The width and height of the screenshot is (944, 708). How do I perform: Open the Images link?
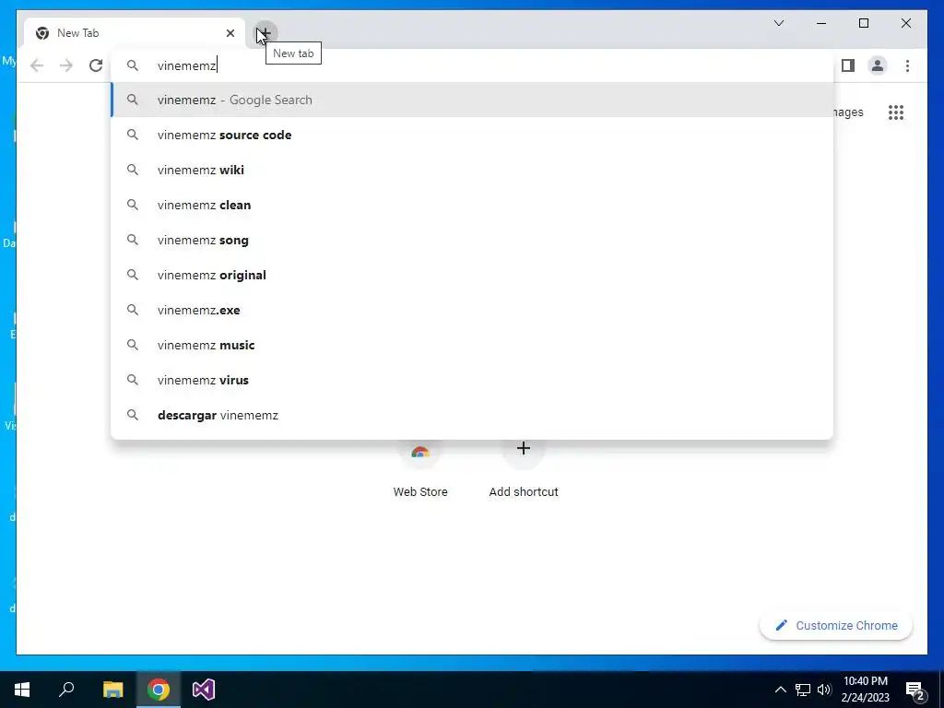click(x=849, y=112)
